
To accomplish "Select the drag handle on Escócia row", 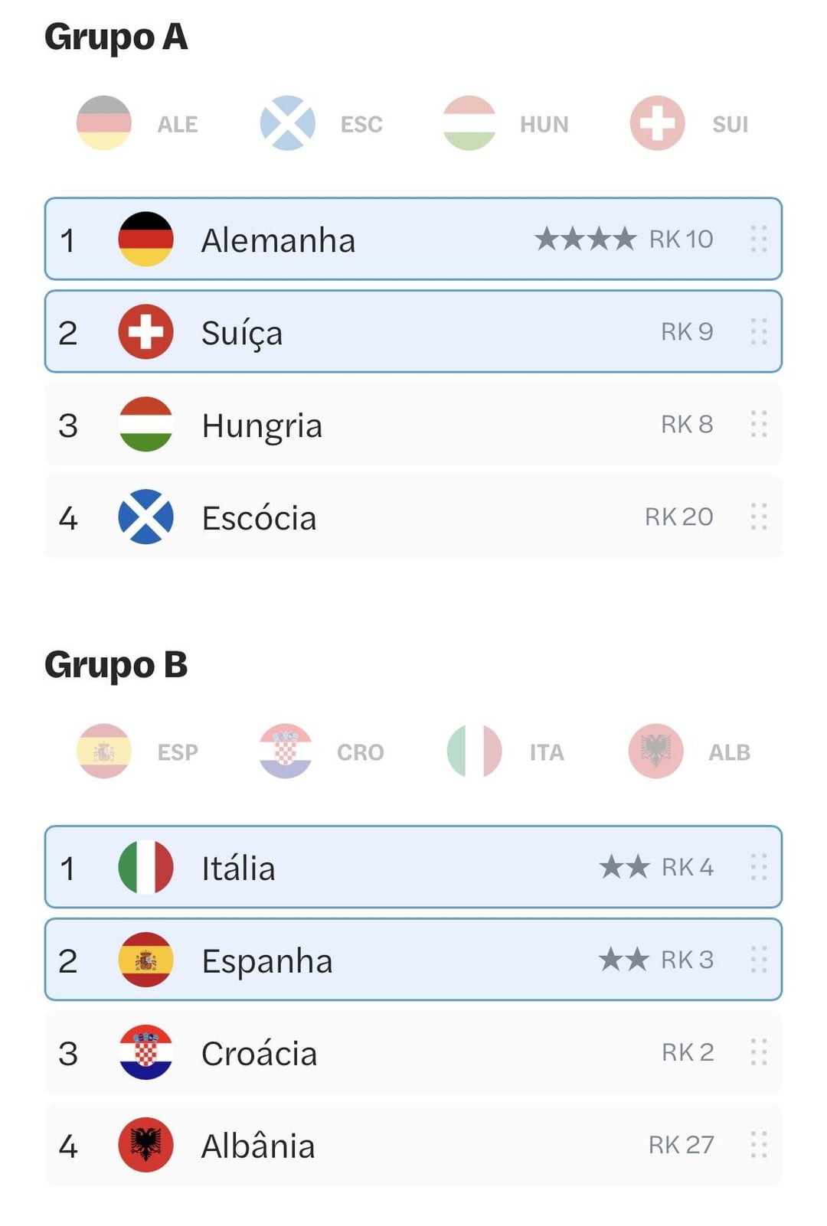I will pos(759,517).
